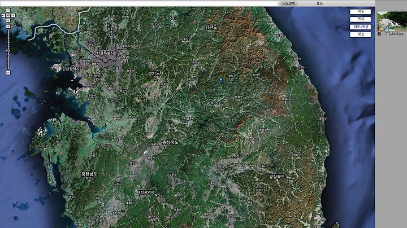Click the 충청남도 province label
The image size is (407, 228).
(x=89, y=174)
